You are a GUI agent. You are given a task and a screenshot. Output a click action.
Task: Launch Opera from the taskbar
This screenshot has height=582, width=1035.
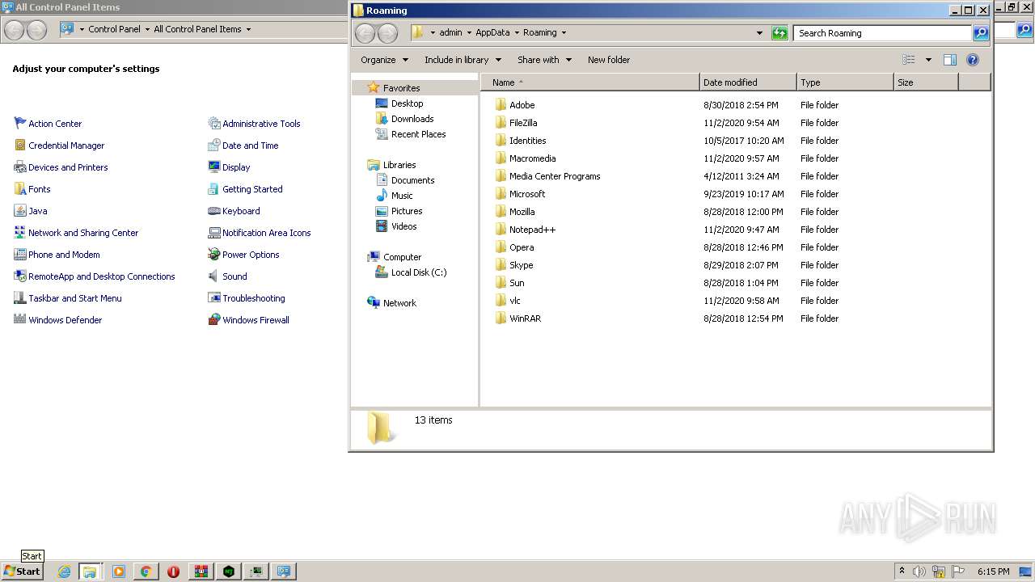[x=173, y=571]
